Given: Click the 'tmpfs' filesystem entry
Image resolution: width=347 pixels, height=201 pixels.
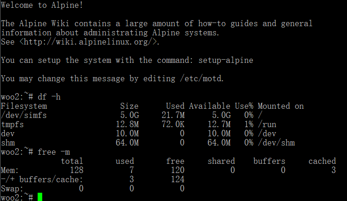Looking at the screenshot, I should point(12,125).
